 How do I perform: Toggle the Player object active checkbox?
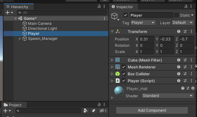[125, 15]
